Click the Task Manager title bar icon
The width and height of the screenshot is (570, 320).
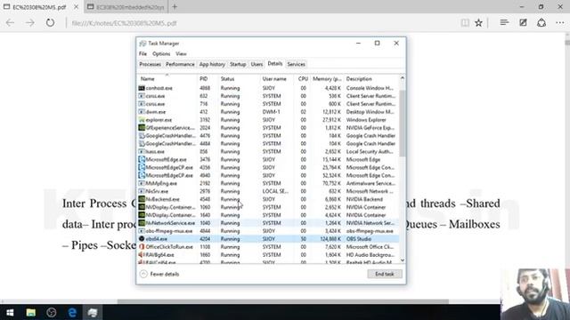coord(142,44)
